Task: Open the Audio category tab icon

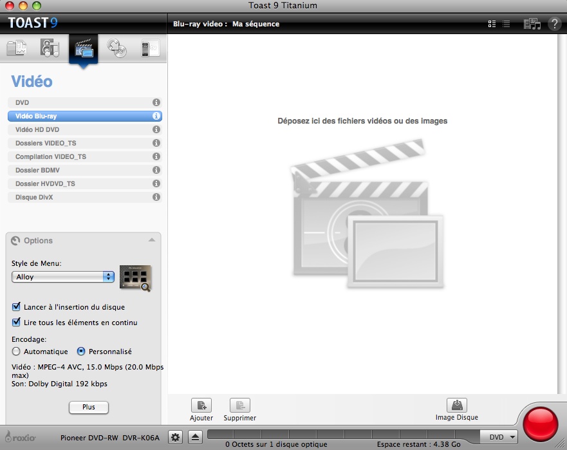Action: (50, 48)
